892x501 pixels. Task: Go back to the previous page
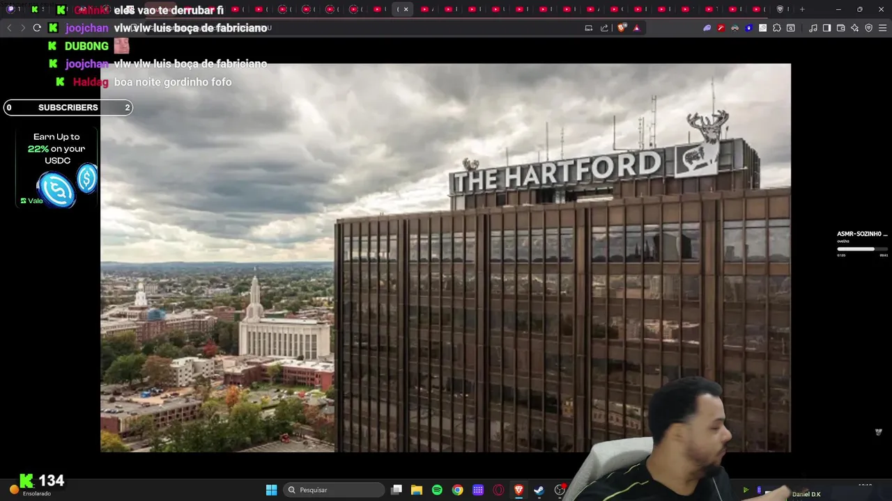pyautogui.click(x=9, y=28)
